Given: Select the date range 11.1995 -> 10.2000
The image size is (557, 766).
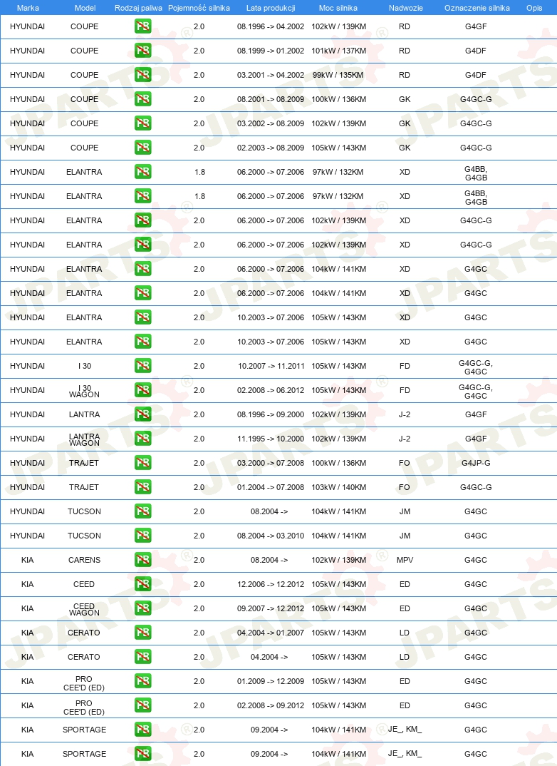Looking at the screenshot, I should tap(271, 439).
